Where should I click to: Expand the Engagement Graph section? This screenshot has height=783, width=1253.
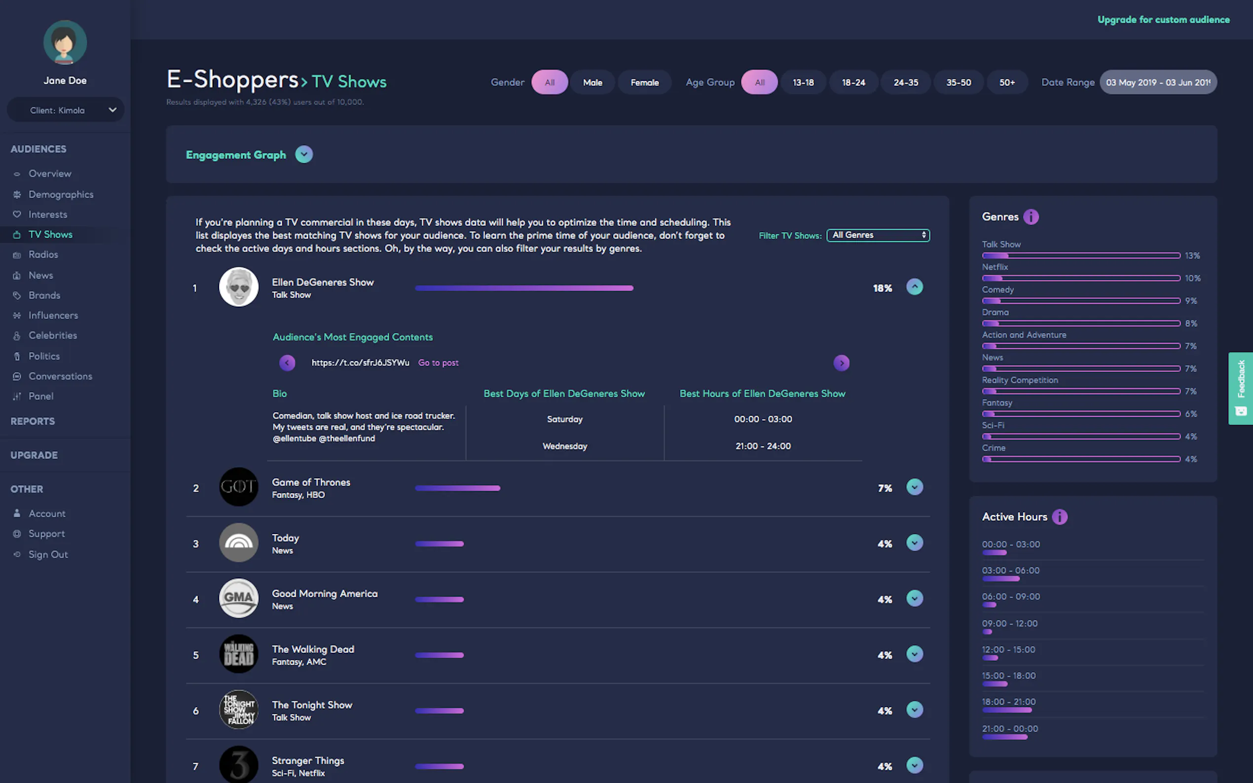coord(303,154)
